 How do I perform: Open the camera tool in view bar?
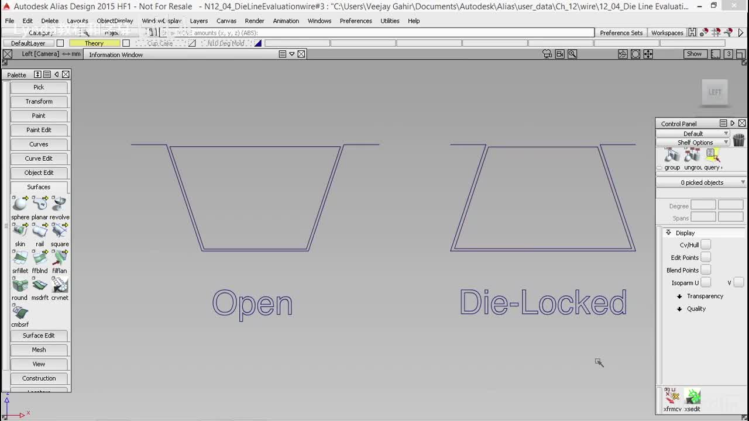point(547,54)
